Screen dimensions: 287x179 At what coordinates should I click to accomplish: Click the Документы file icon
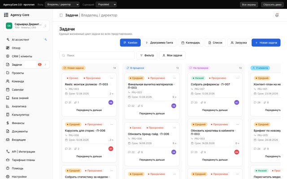click(x=8, y=131)
